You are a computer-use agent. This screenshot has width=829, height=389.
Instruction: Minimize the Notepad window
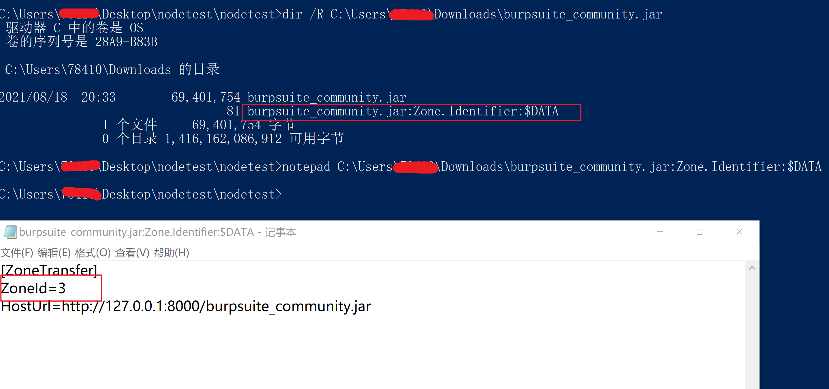660,232
